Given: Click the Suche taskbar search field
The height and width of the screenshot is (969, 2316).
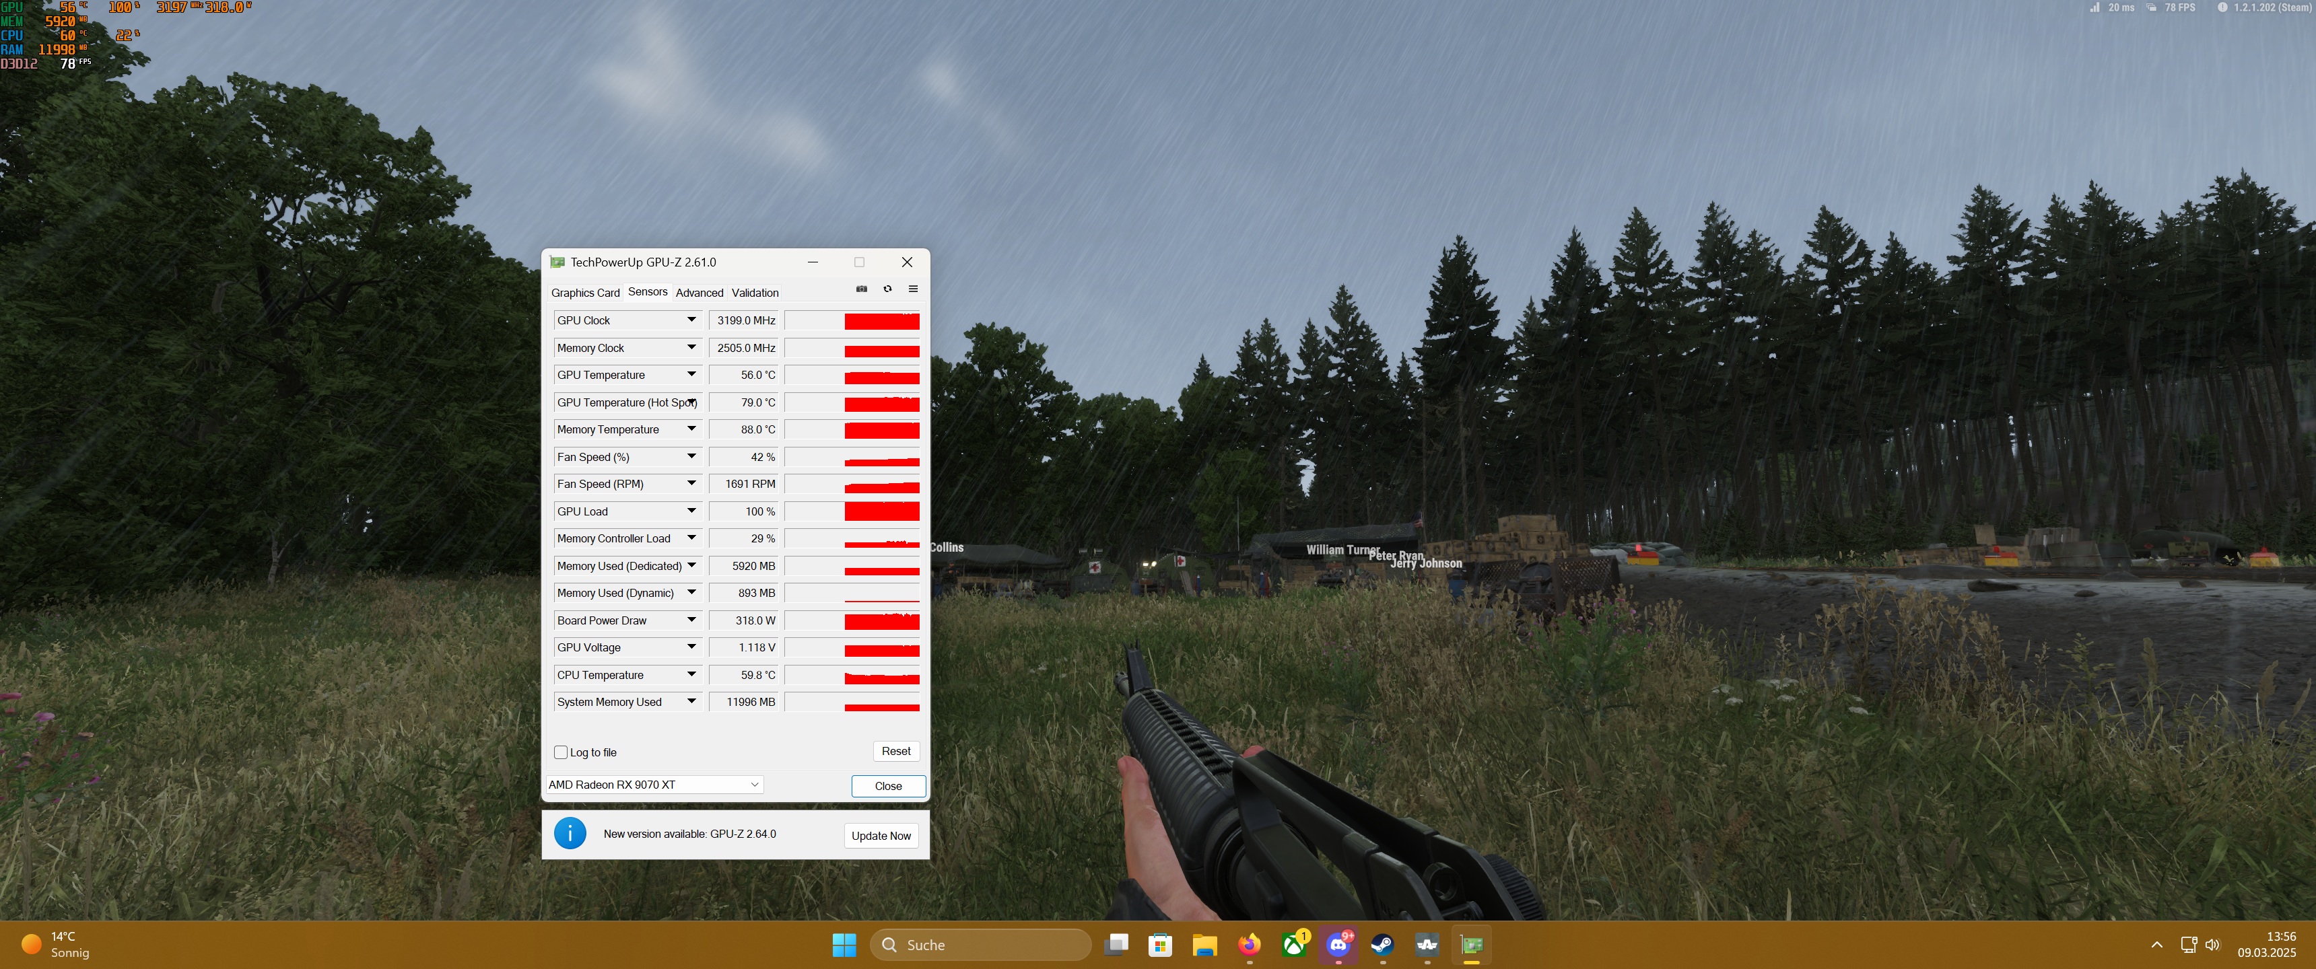Looking at the screenshot, I should click(980, 945).
